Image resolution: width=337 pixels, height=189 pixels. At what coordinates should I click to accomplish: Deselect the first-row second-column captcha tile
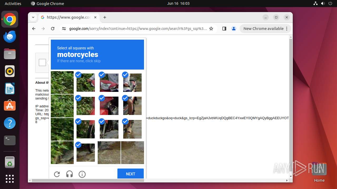coord(86,82)
